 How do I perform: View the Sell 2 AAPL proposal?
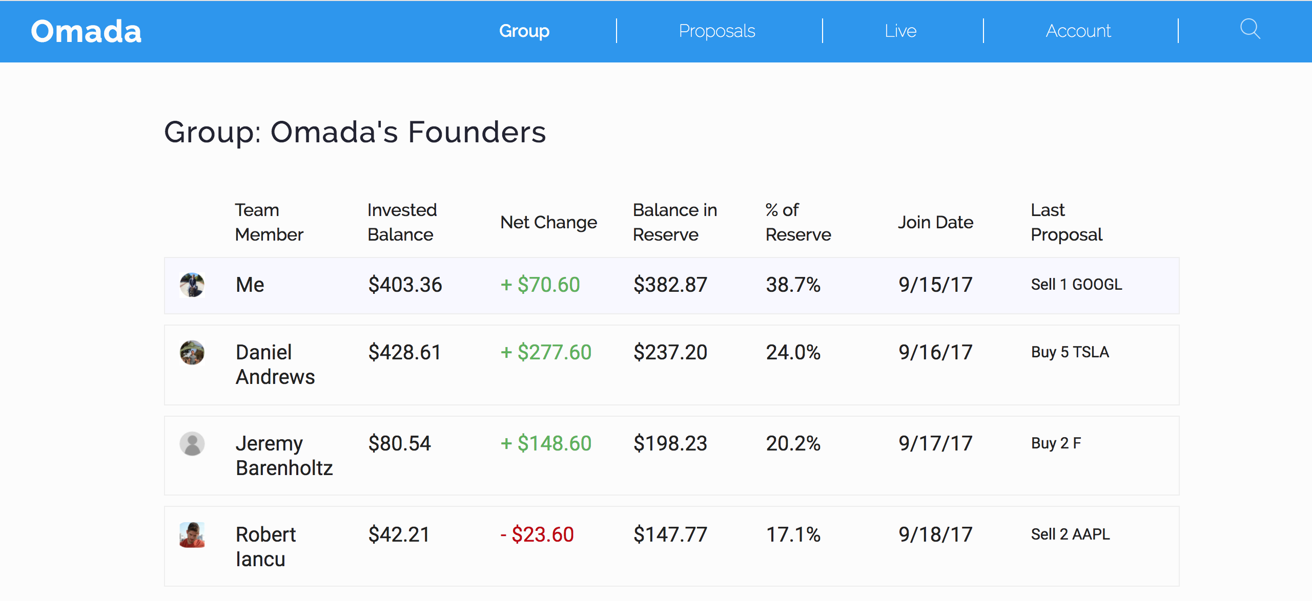click(x=1070, y=534)
